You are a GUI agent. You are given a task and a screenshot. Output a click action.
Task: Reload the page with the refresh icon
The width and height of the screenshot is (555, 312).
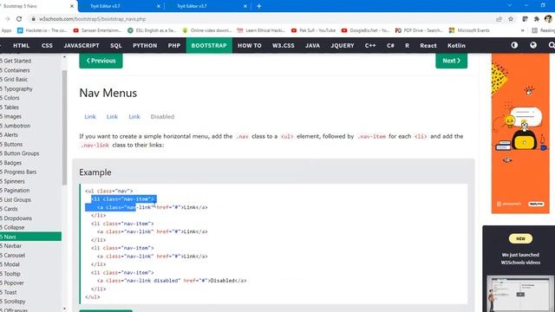19,19
